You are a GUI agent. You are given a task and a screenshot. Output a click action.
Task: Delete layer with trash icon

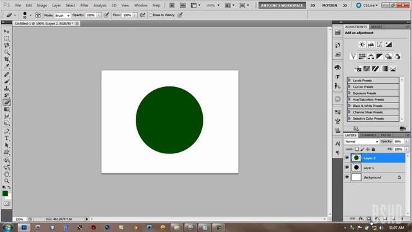402,218
